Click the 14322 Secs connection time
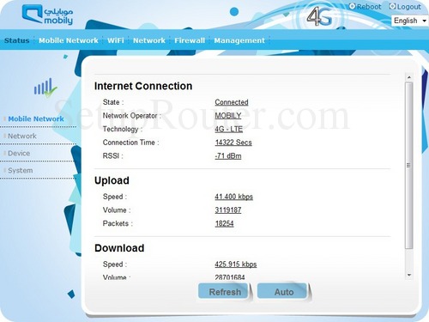This screenshot has width=429, height=322. click(233, 143)
